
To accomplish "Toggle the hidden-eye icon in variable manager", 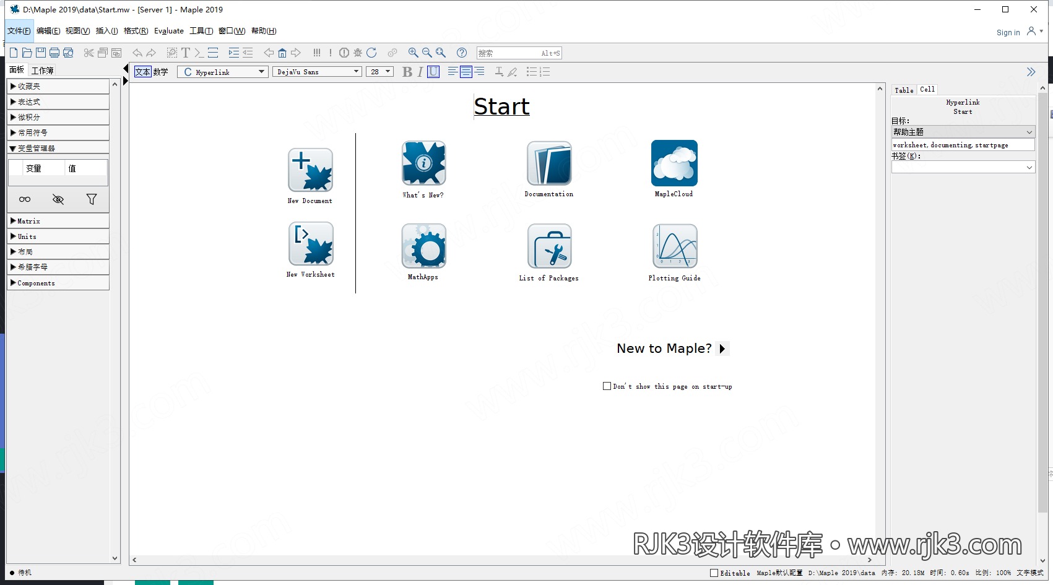I will (x=58, y=199).
